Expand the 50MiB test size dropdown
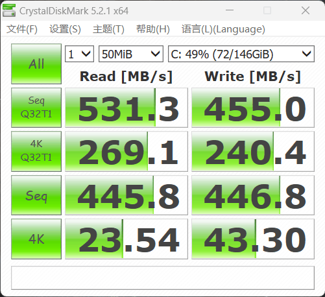 (131, 54)
